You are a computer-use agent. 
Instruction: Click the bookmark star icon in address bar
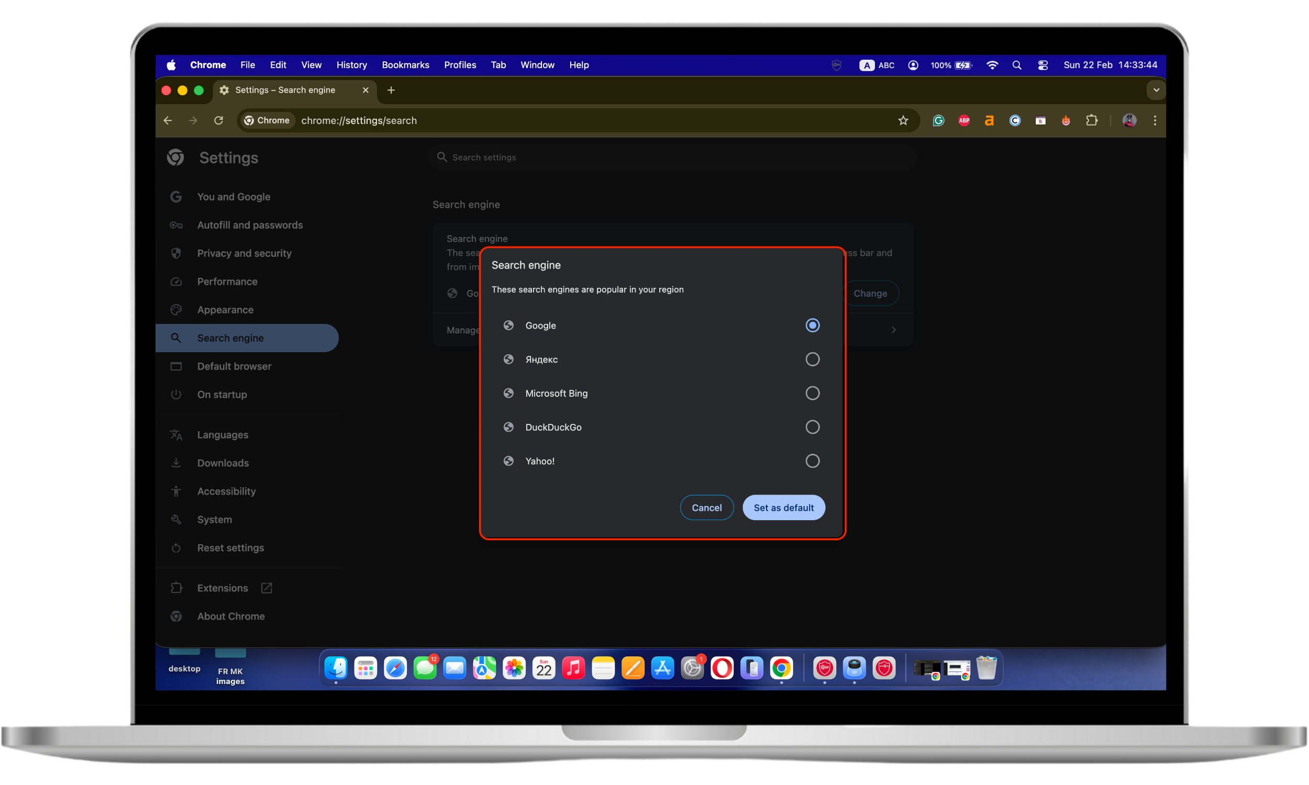click(x=903, y=120)
